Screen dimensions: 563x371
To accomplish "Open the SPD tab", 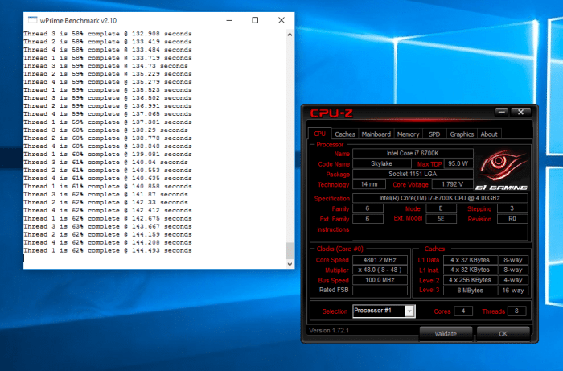I will point(434,134).
